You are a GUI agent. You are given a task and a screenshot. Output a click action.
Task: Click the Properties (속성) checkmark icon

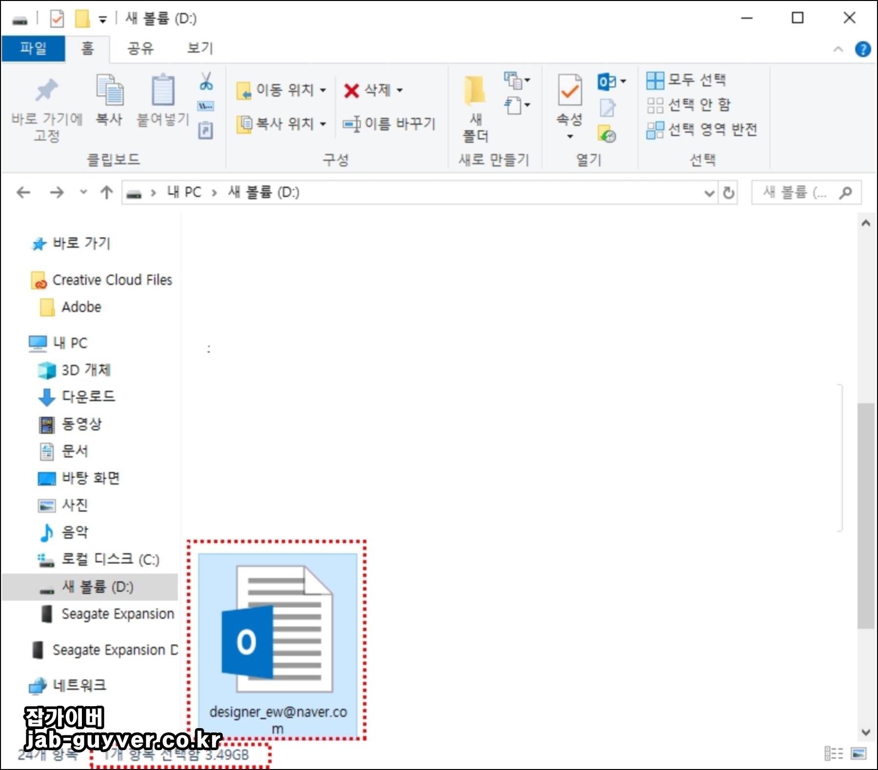tap(570, 90)
